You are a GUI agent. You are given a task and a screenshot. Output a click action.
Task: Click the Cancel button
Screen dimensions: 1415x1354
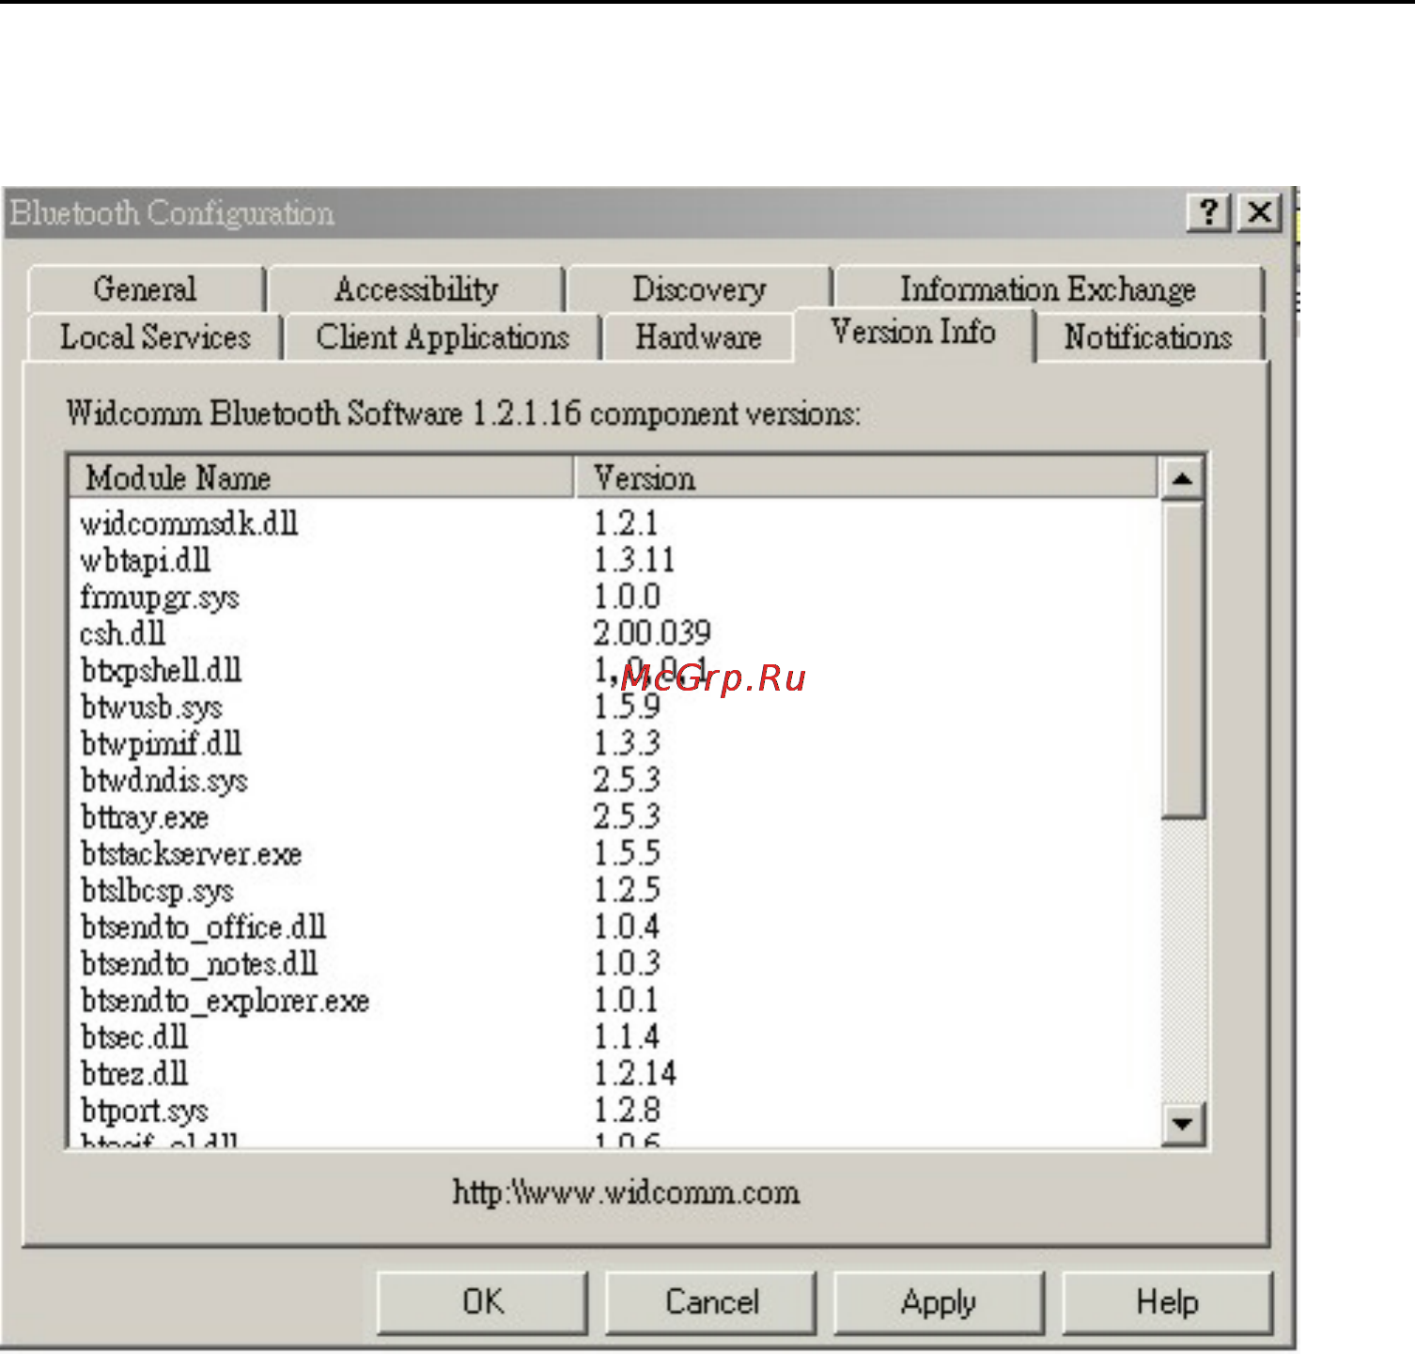711,1302
